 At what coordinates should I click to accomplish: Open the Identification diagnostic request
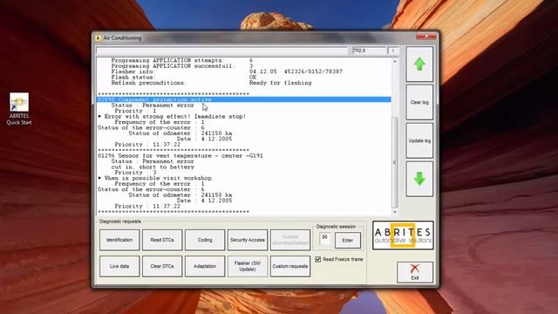(119, 240)
